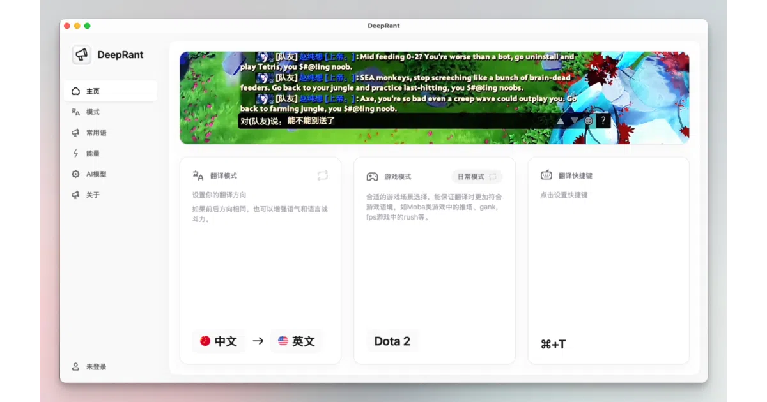Open the AI模型 settings page
This screenshot has height=402, width=767.
[x=111, y=174]
